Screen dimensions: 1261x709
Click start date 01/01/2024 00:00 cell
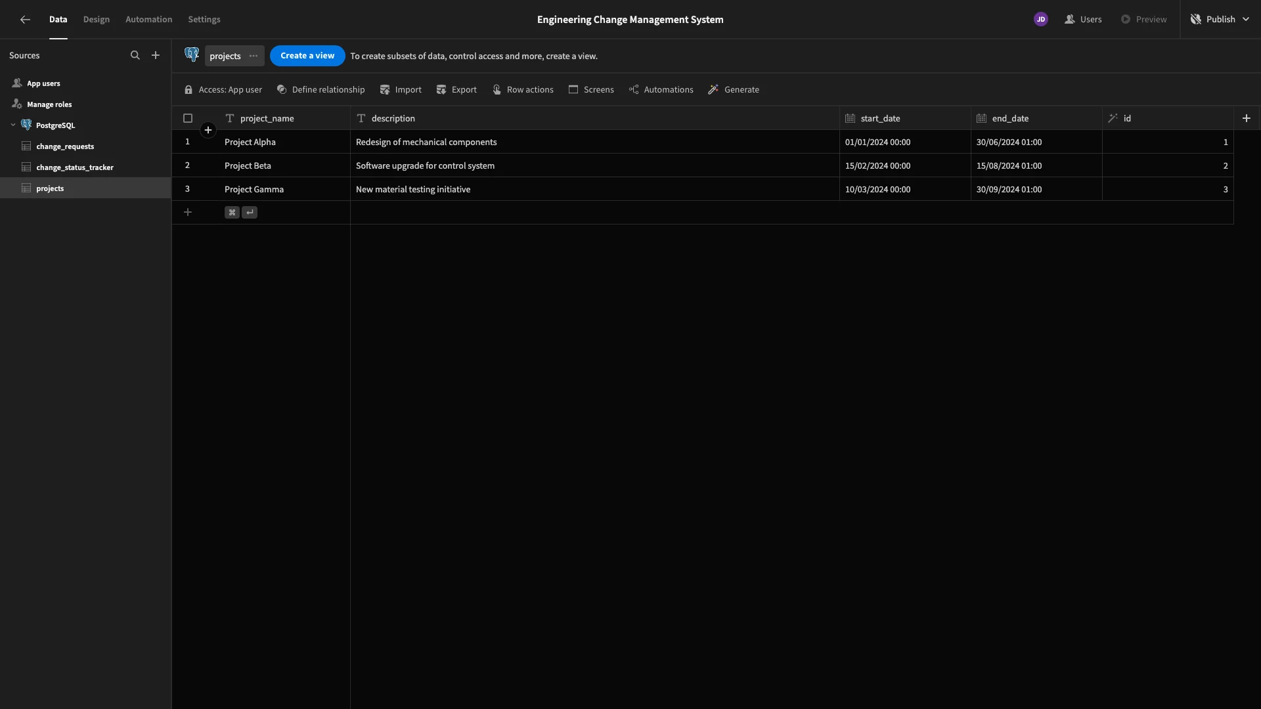tap(905, 142)
